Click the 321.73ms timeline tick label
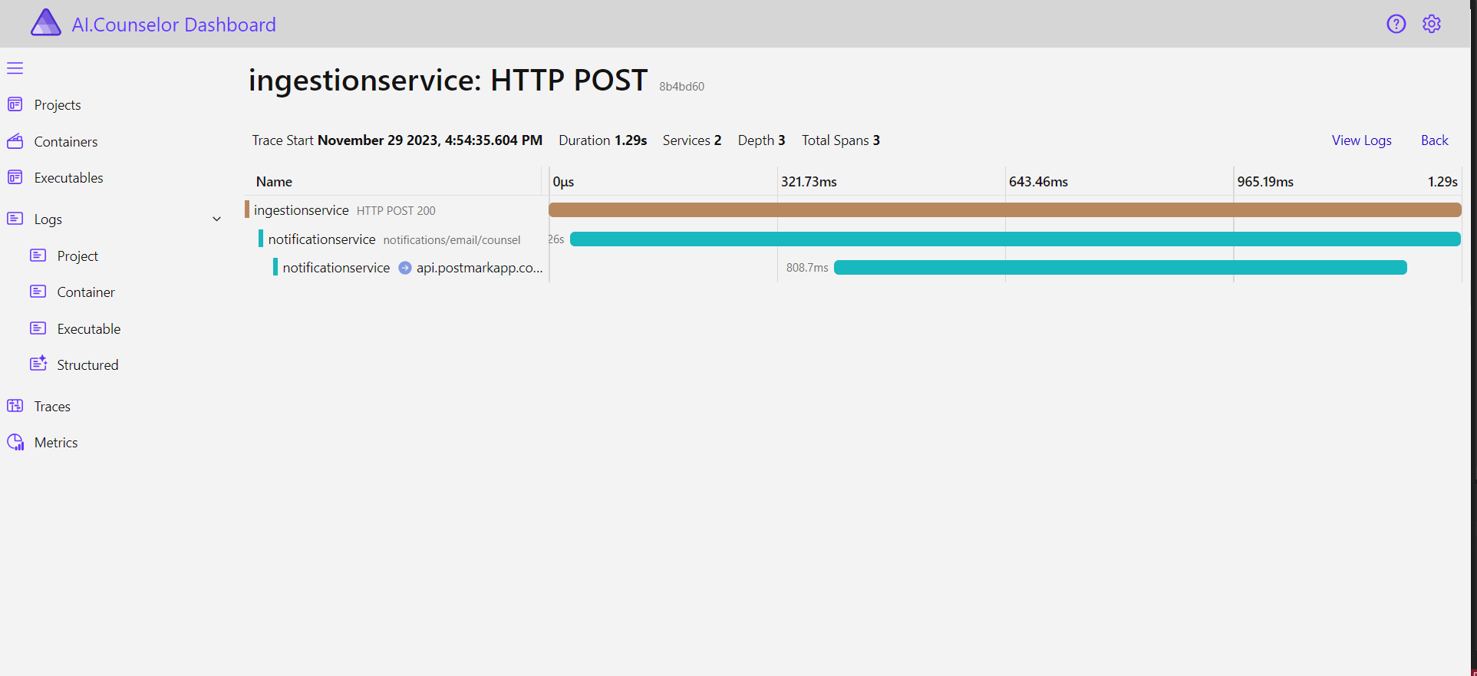This screenshot has height=676, width=1477. (x=809, y=182)
